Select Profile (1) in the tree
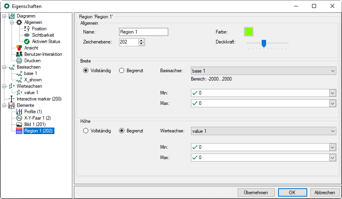 pos(33,112)
